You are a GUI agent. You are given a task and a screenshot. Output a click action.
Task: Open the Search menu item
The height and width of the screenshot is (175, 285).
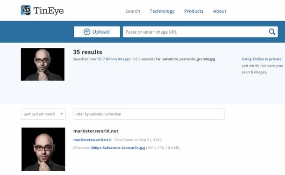tap(133, 11)
